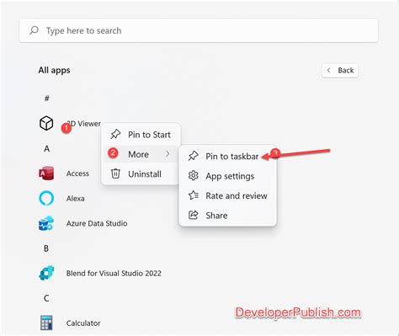Click the share icon in submenu
Image resolution: width=399 pixels, height=336 pixels.
pyautogui.click(x=194, y=215)
